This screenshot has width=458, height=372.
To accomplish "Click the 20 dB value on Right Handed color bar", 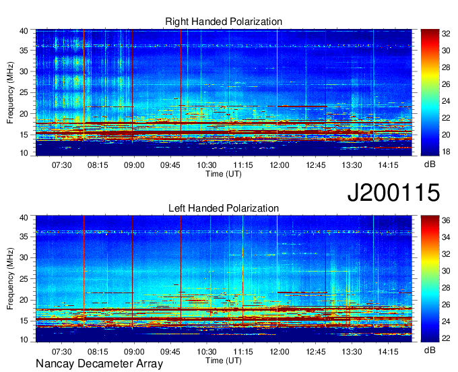I will tap(446, 135).
